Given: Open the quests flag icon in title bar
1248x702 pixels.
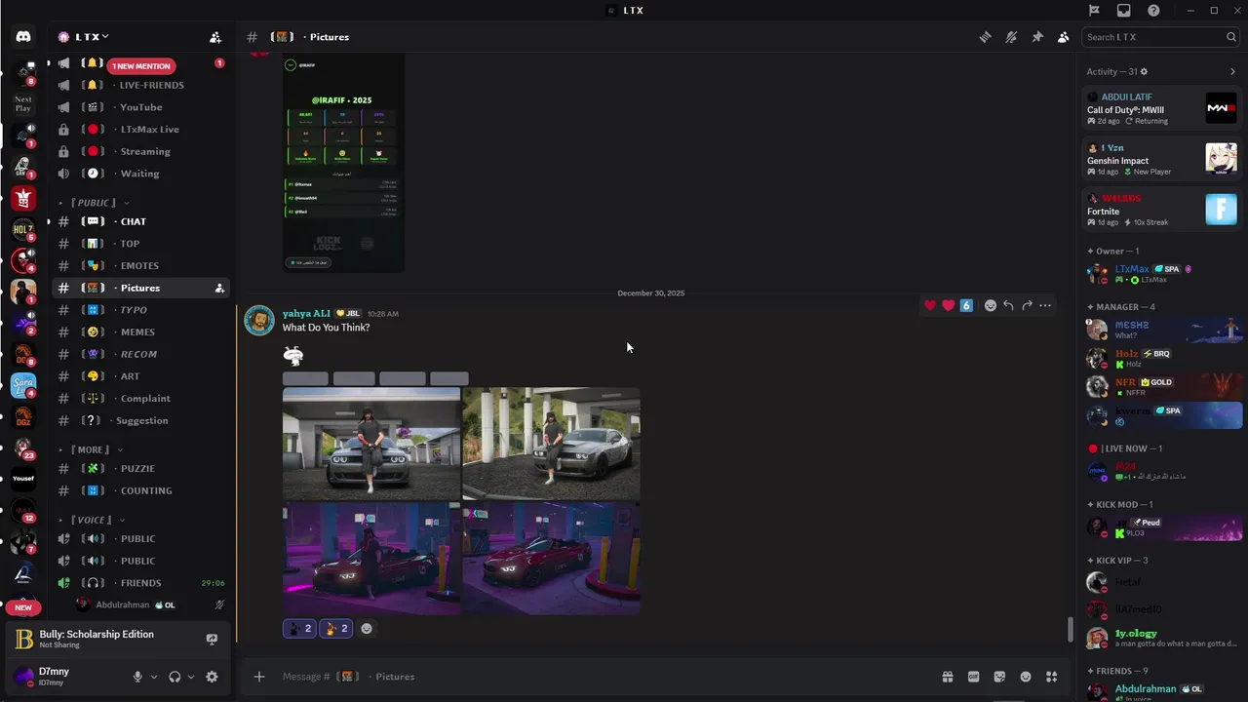Looking at the screenshot, I should click(1094, 10).
